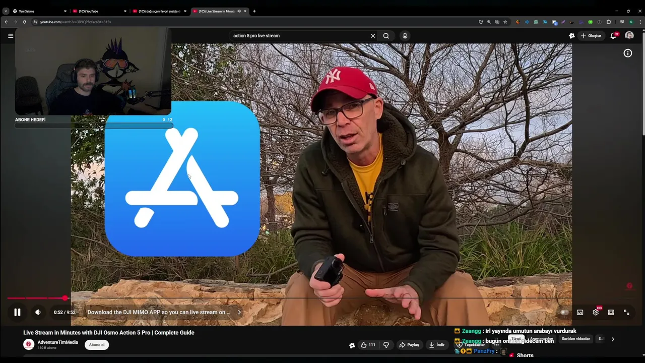Click sparkle icon left of like button

352,345
